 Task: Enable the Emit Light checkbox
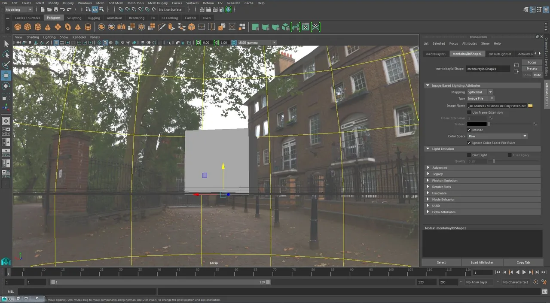[469, 155]
